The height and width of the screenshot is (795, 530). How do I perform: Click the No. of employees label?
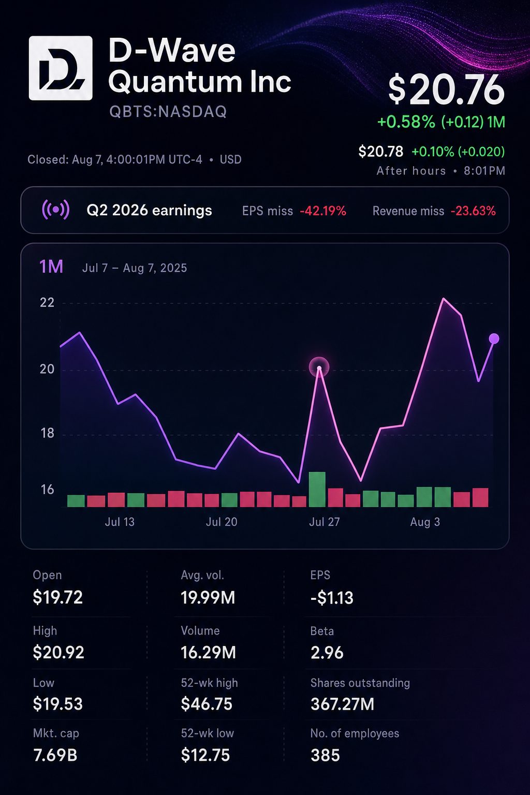tap(355, 733)
